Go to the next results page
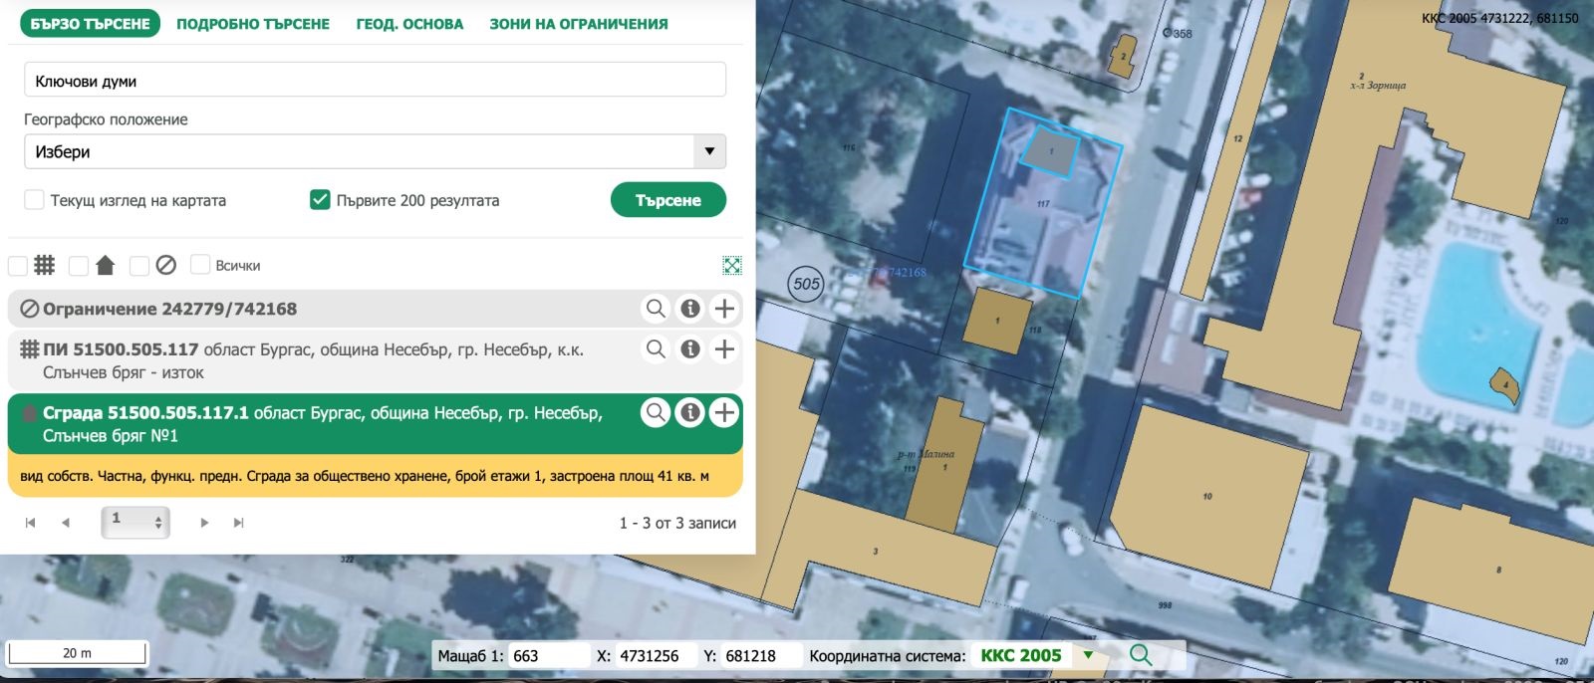1594x683 pixels. [x=204, y=523]
